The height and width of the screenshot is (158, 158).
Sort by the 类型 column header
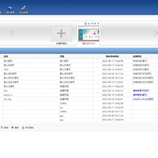tap(62, 56)
